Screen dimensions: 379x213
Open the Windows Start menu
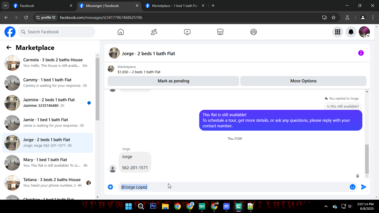click(128, 206)
